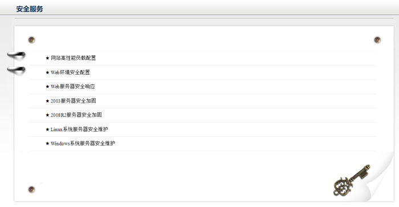Select the Web服务器安全响应 entry
The image size is (399, 207).
[x=73, y=87]
